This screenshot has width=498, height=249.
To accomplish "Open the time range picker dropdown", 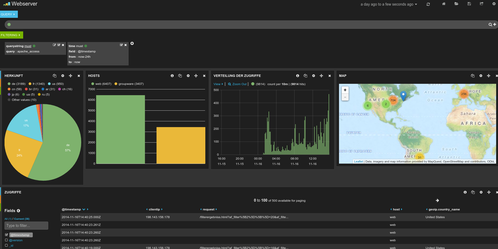I will (x=389, y=4).
